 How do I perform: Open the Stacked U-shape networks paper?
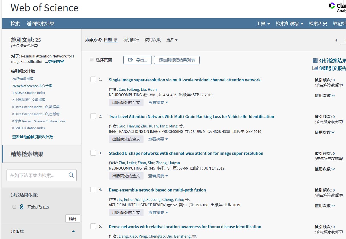click(186, 153)
